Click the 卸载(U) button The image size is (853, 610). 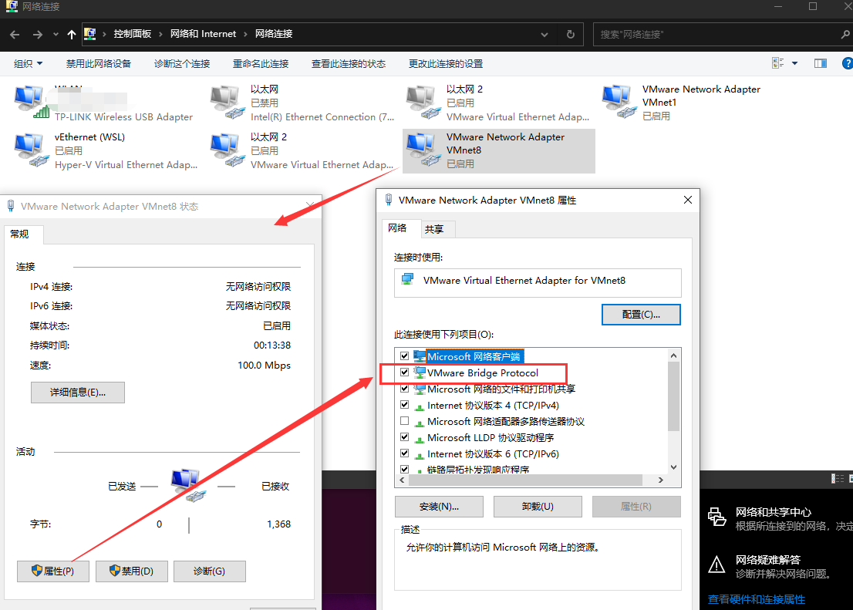click(x=538, y=507)
